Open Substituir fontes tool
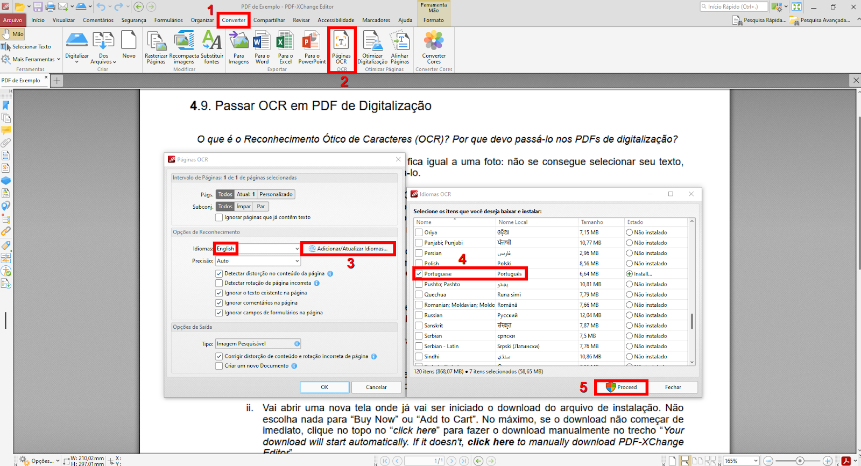861x466 pixels. pyautogui.click(x=212, y=47)
